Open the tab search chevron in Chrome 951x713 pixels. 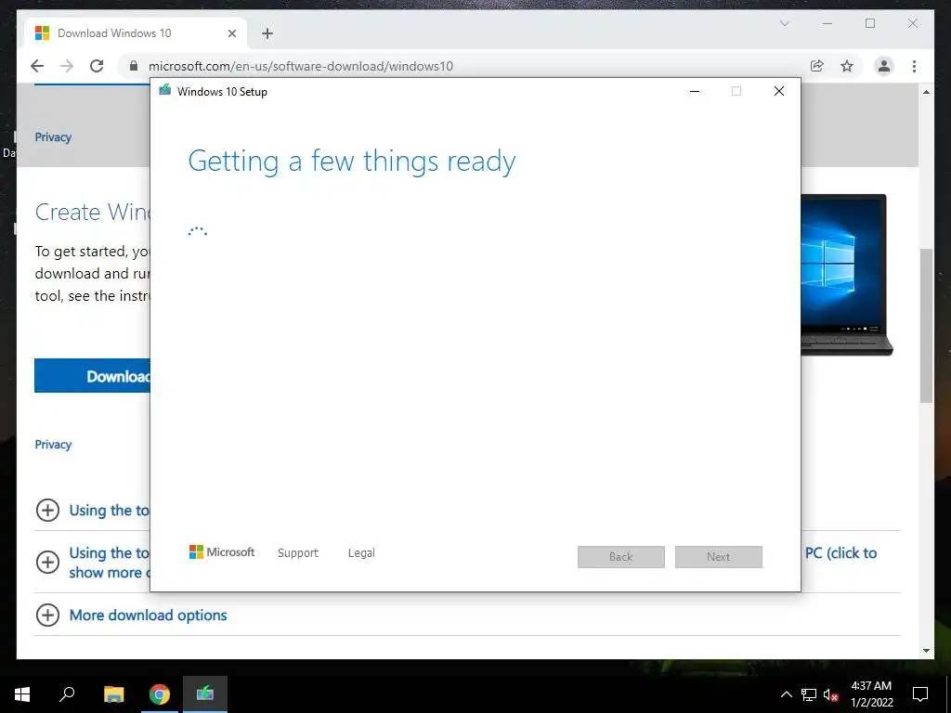784,23
